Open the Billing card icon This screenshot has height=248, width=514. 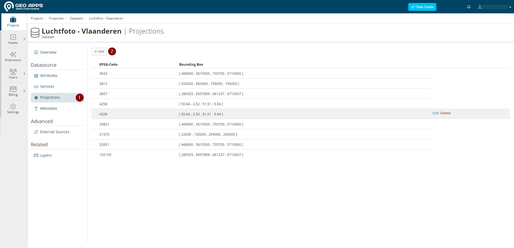pyautogui.click(x=13, y=89)
